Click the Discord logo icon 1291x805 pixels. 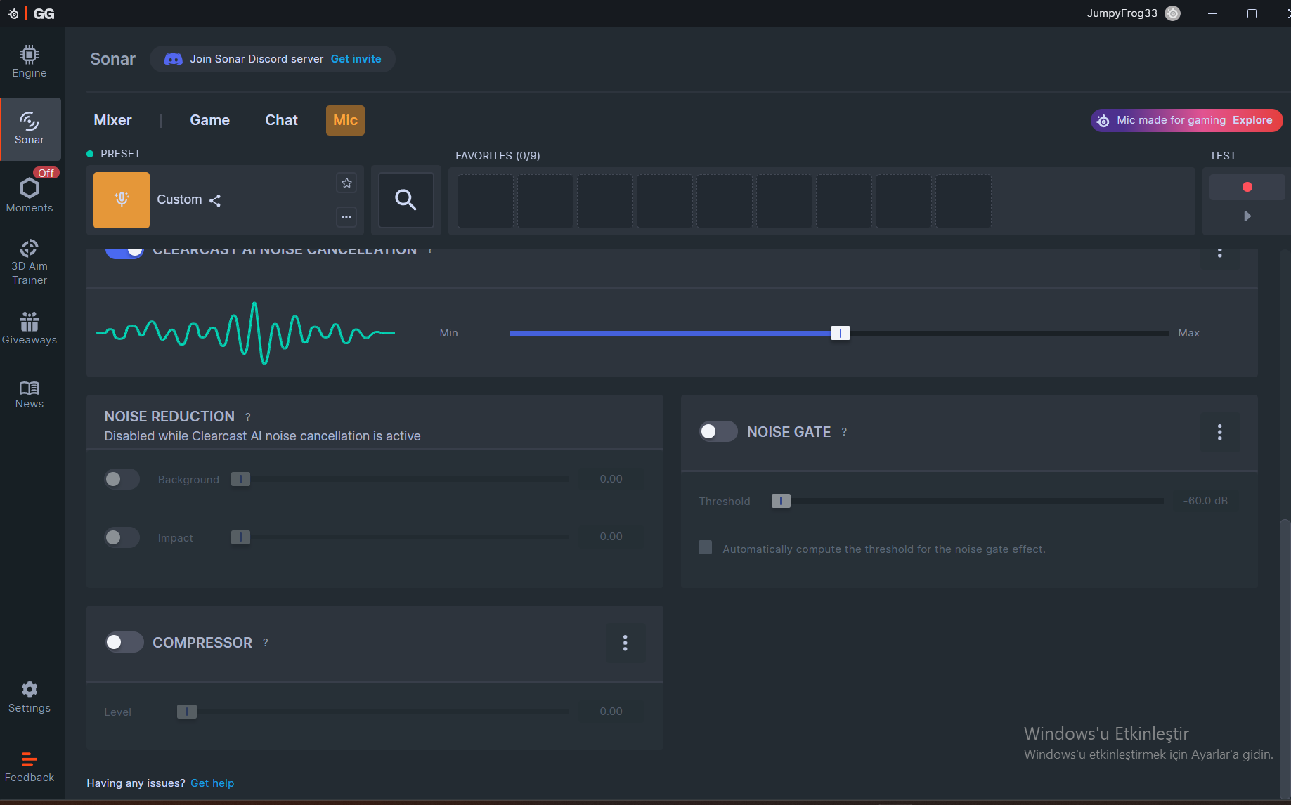click(173, 59)
